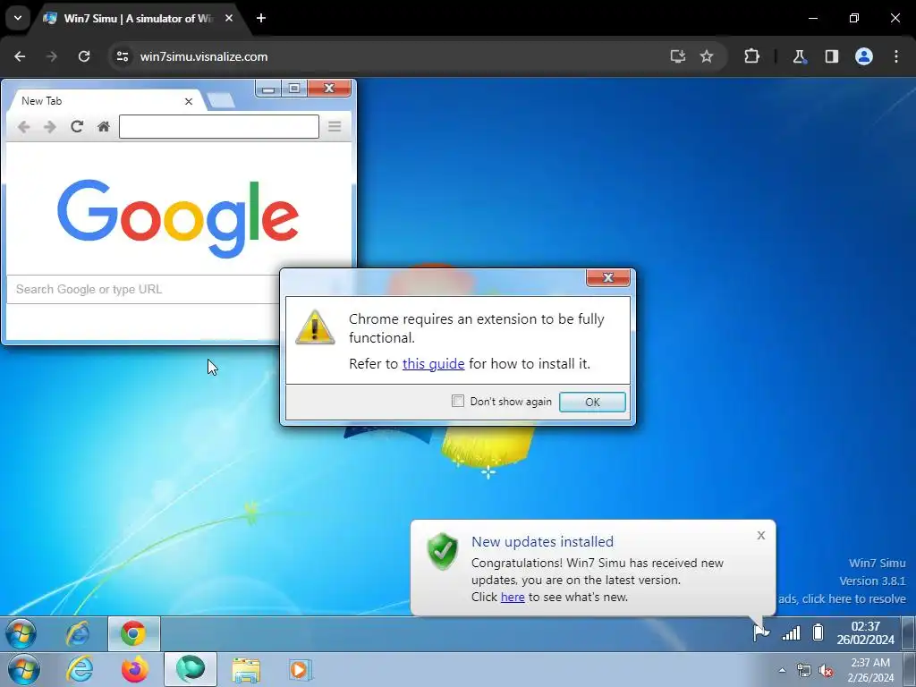This screenshot has height=687, width=916.
Task: Click the "ads, click here to resolve" text
Action: pyautogui.click(x=842, y=598)
